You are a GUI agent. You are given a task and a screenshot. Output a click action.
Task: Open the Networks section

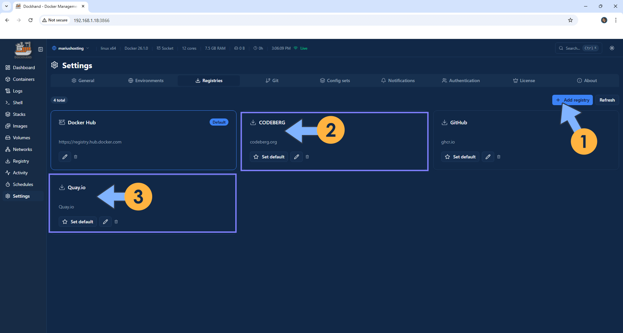[22, 149]
